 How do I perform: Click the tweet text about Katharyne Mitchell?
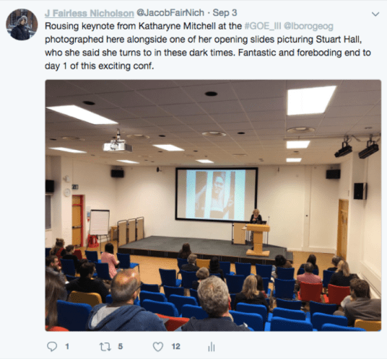pyautogui.click(x=208, y=46)
